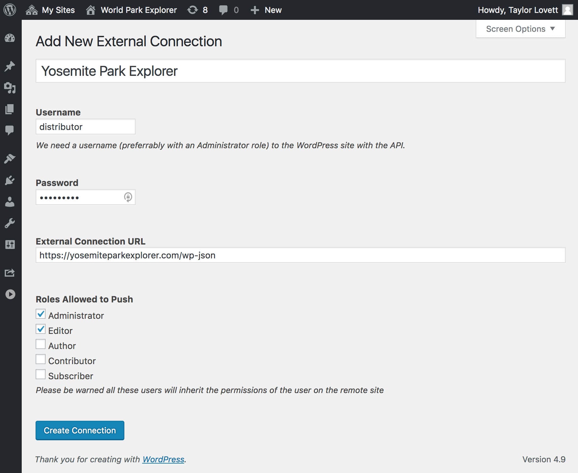Check the Author role checkbox
This screenshot has height=473, width=578.
pos(41,344)
